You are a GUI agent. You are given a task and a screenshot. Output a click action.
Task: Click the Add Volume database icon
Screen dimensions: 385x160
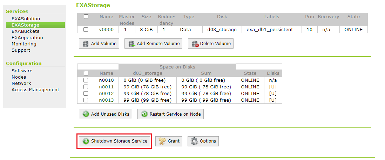point(86,44)
